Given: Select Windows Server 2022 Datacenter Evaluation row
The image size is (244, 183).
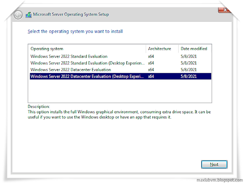Looking at the screenshot, I should (x=120, y=70).
